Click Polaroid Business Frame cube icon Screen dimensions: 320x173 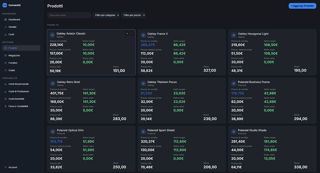[x=234, y=83]
